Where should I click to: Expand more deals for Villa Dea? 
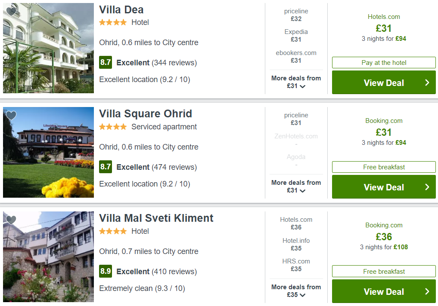[296, 82]
